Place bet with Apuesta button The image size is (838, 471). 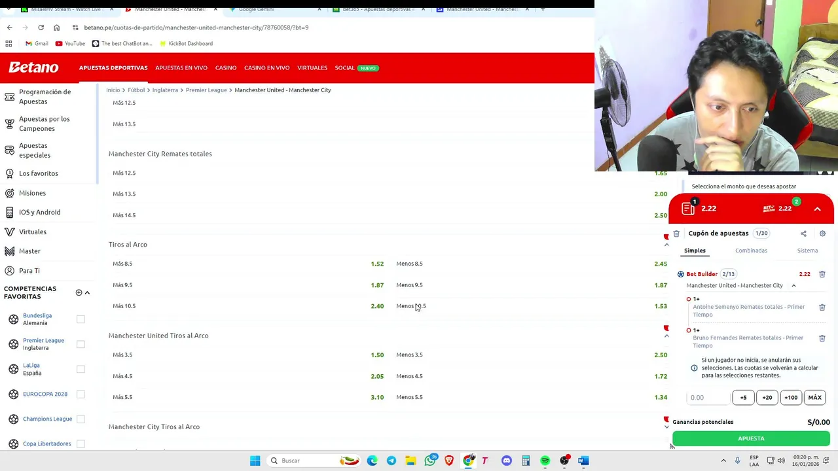pos(751,439)
